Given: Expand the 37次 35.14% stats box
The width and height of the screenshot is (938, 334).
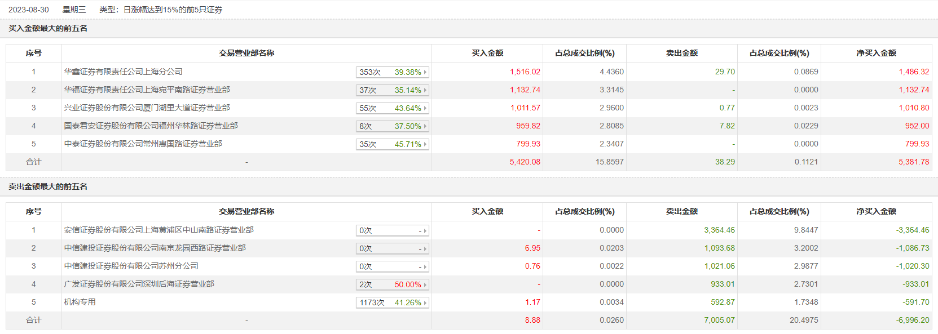Looking at the screenshot, I should point(393,90).
